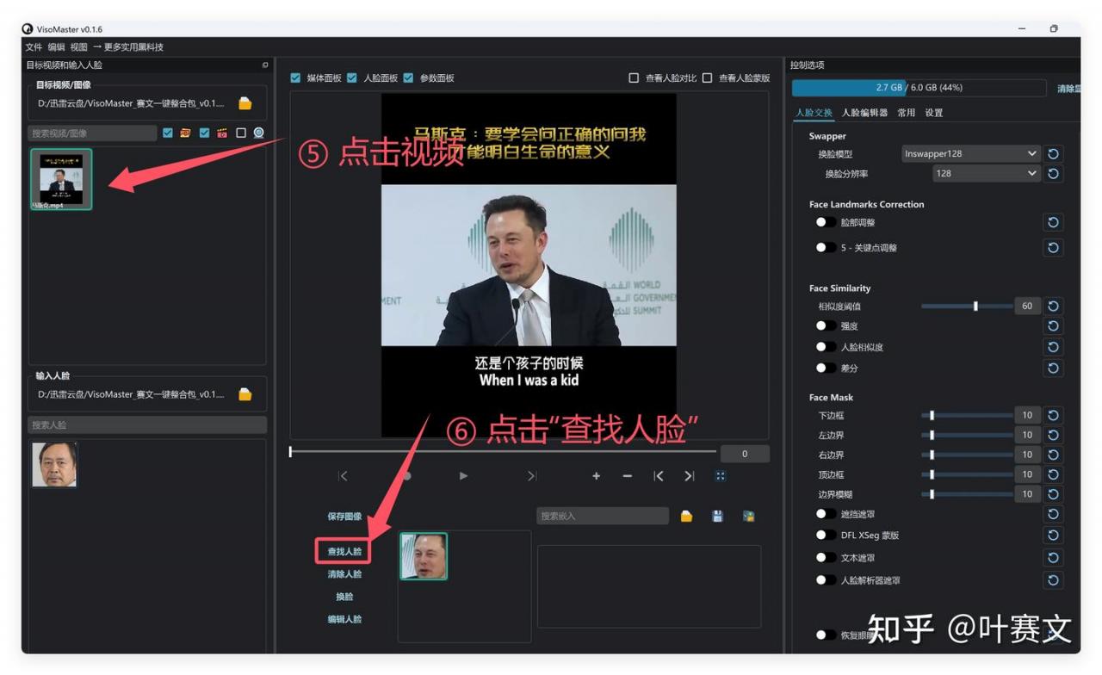The height and width of the screenshot is (675, 1102).
Task: Add marker with plus icon
Action: [x=596, y=475]
